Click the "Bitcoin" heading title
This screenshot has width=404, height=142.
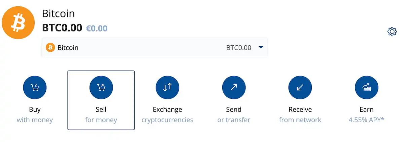(x=58, y=14)
